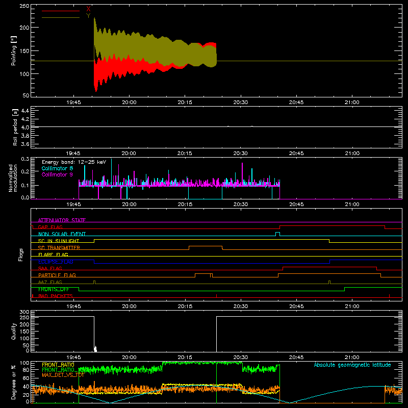Click the 250 tick on Pointing axis
Viewport: 408px width, 408px height.
(x=24, y=6)
